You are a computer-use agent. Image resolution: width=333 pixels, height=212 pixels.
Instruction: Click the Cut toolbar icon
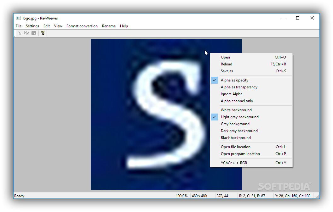pyautogui.click(x=19, y=33)
